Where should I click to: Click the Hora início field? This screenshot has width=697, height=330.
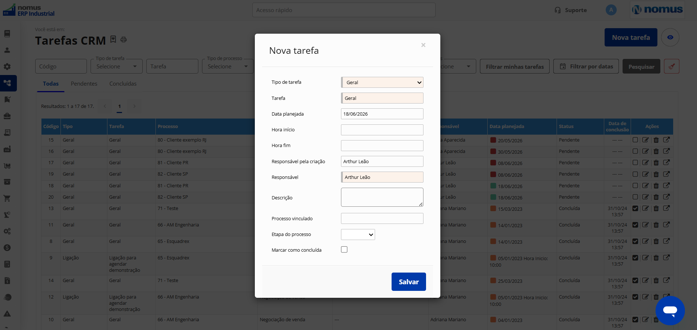point(382,130)
